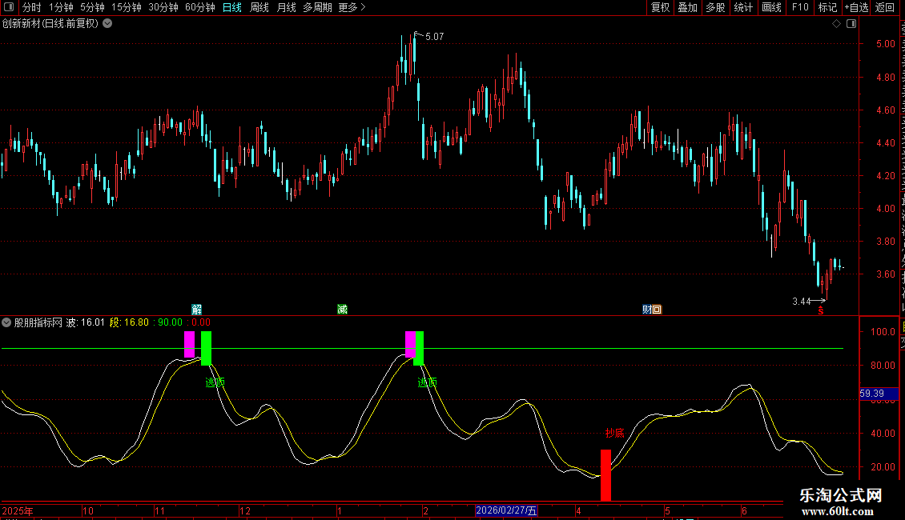
Task: Open dropdown beside 创新新材 chart title
Action: (x=107, y=24)
